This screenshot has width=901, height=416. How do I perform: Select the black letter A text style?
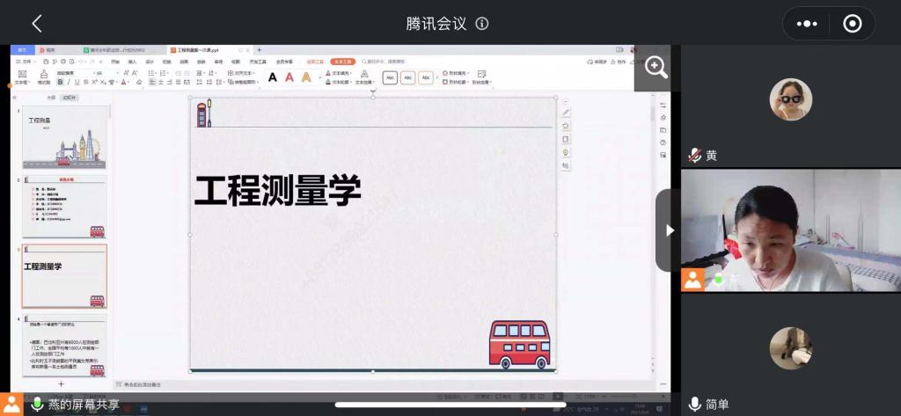(273, 77)
